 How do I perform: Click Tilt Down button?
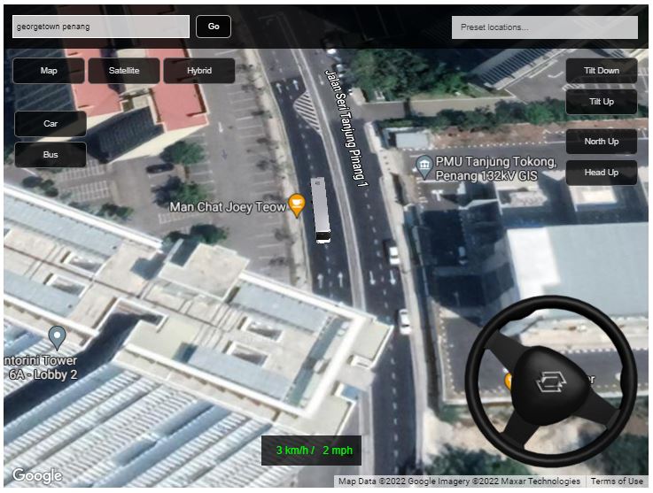pyautogui.click(x=602, y=71)
